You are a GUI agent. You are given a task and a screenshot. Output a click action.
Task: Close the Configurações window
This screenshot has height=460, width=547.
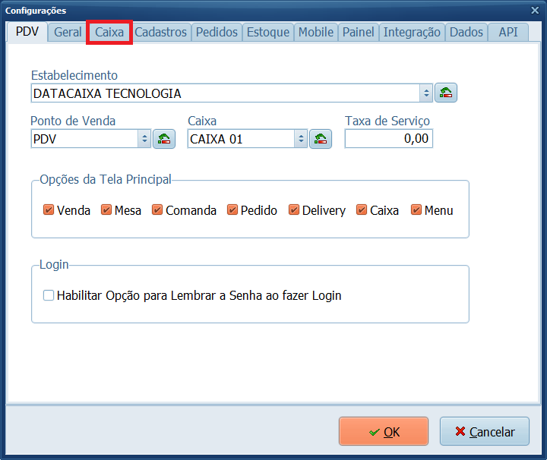[x=533, y=10]
